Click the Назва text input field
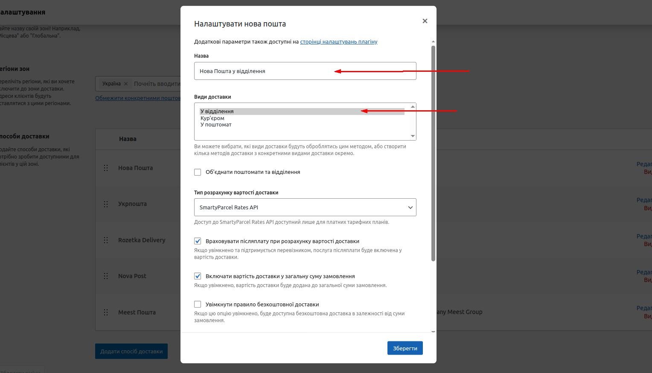 pos(305,71)
